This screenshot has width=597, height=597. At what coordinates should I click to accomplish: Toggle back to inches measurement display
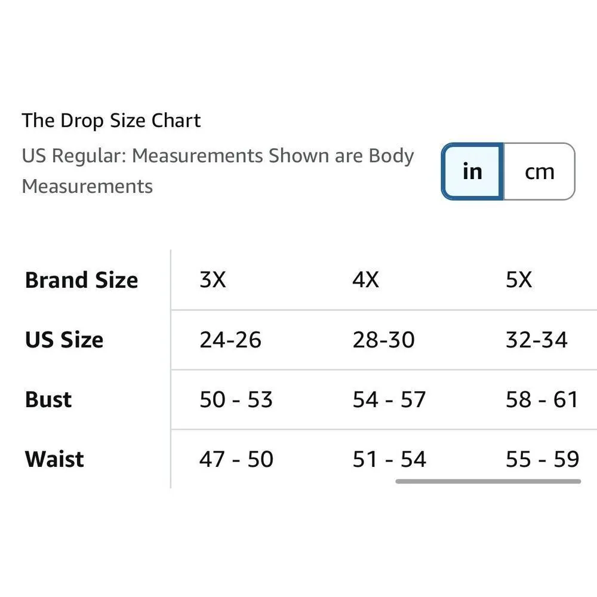[x=472, y=171]
